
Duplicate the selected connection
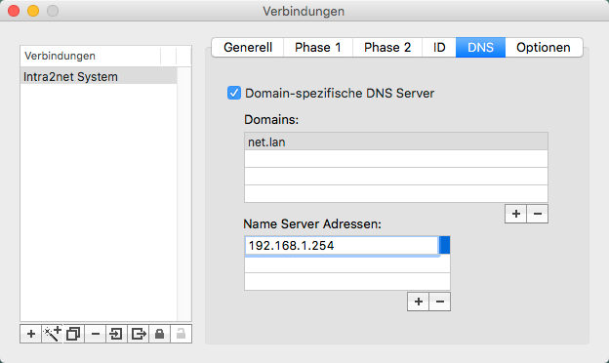[x=73, y=334]
